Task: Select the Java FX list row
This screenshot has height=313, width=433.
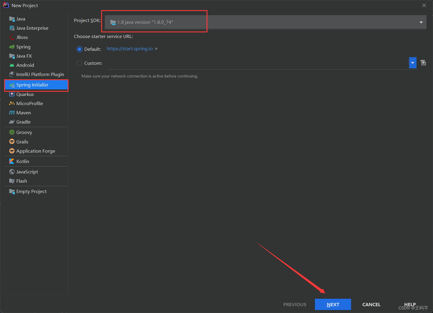Action: [36, 56]
